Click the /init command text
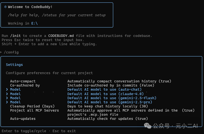This screenshot has width=204, height=134. pos(15,36)
